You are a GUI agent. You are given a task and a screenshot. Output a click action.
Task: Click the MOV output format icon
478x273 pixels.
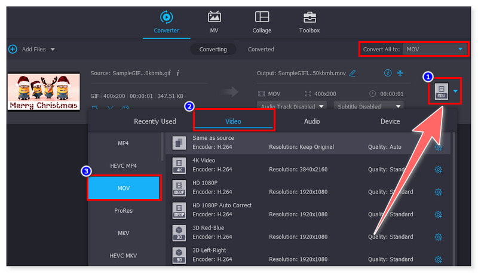click(x=441, y=91)
